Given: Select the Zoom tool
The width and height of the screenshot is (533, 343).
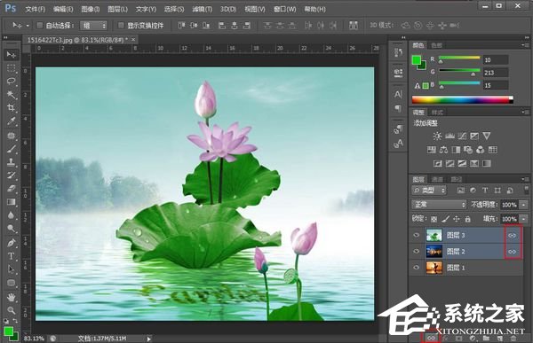Looking at the screenshot, I should coord(12,310).
